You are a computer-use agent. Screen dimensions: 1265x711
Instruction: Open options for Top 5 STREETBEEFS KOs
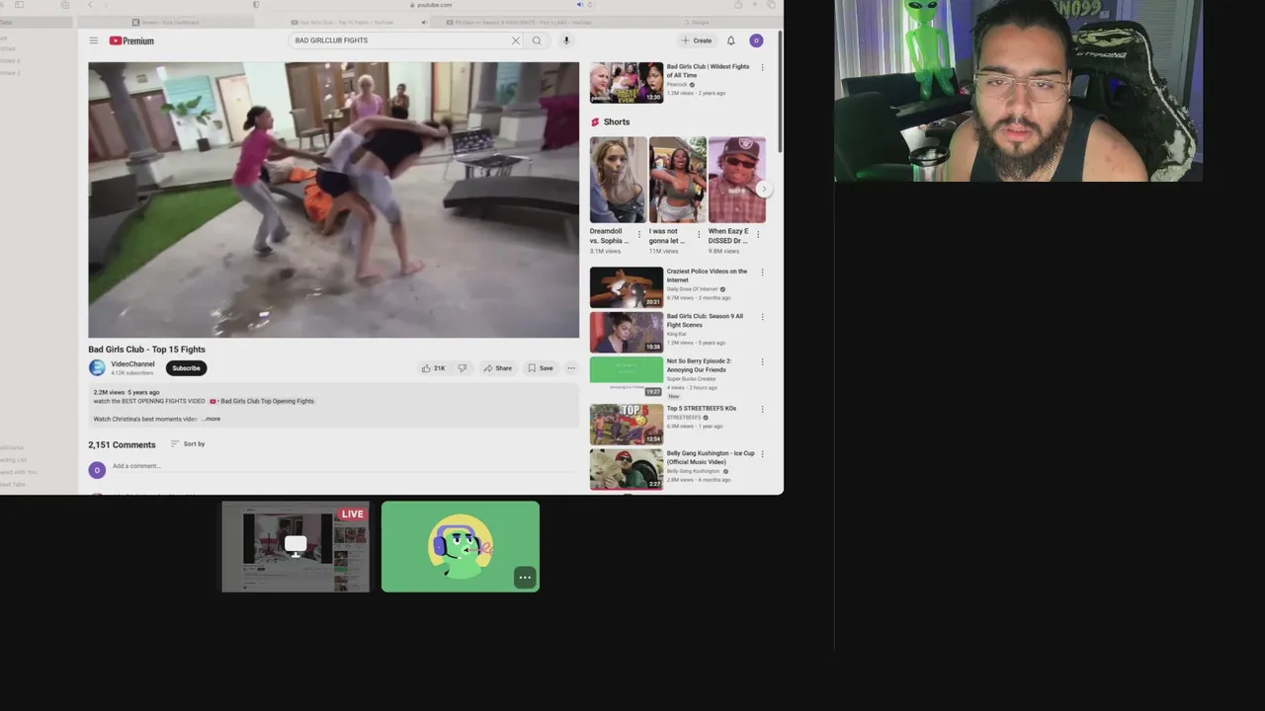(x=762, y=409)
